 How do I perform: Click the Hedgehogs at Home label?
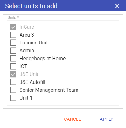43,58
